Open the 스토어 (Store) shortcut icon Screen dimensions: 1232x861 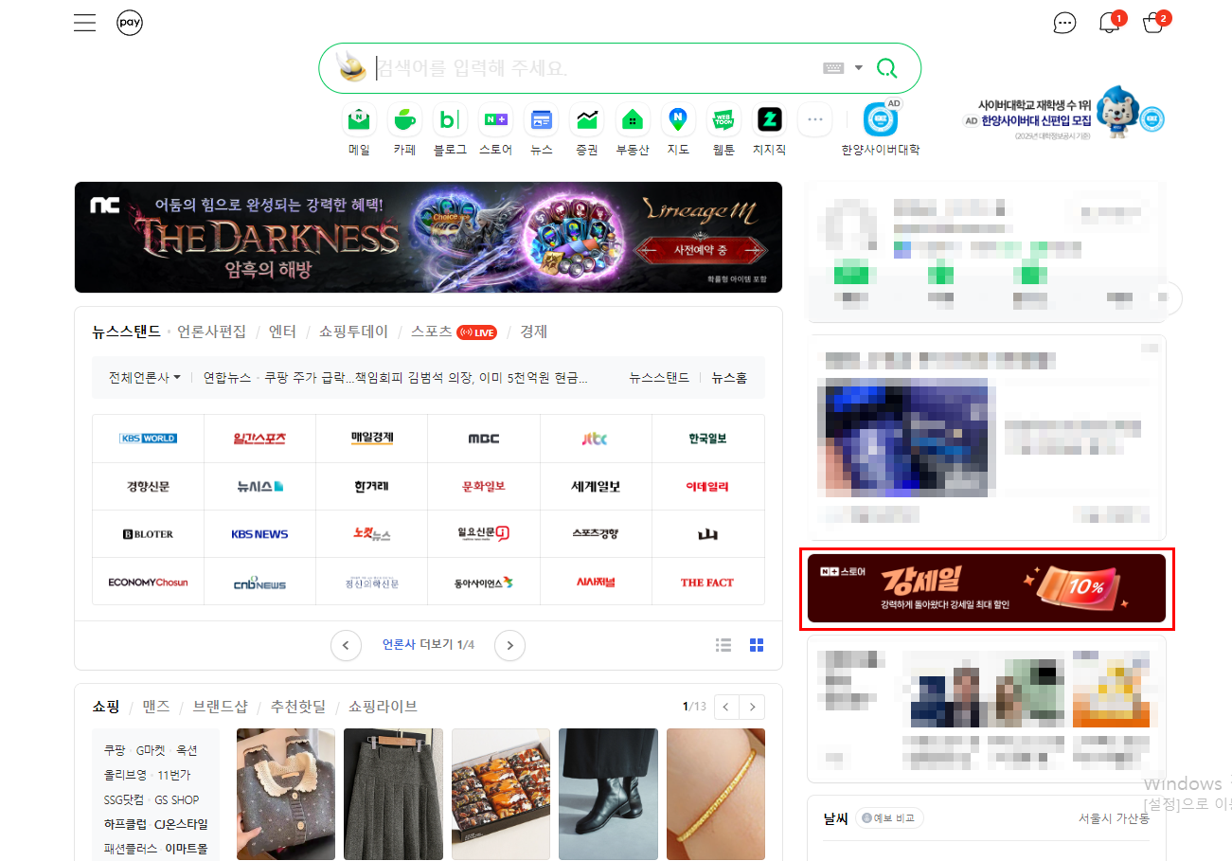click(x=495, y=120)
